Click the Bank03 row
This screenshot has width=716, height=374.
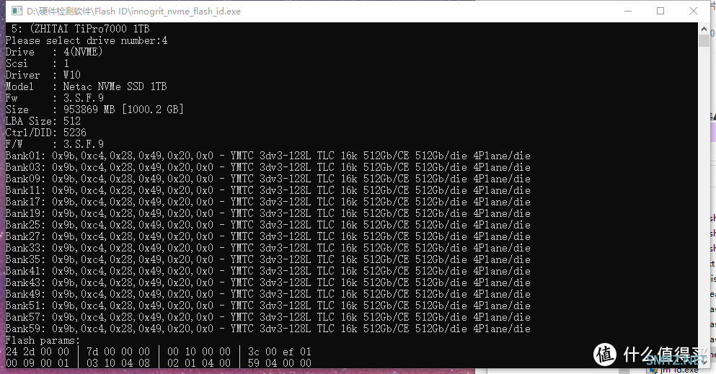(268, 167)
